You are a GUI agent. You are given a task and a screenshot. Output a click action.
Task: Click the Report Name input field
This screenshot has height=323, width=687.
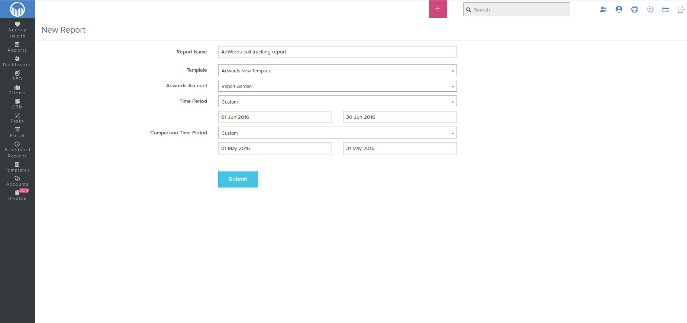click(337, 52)
